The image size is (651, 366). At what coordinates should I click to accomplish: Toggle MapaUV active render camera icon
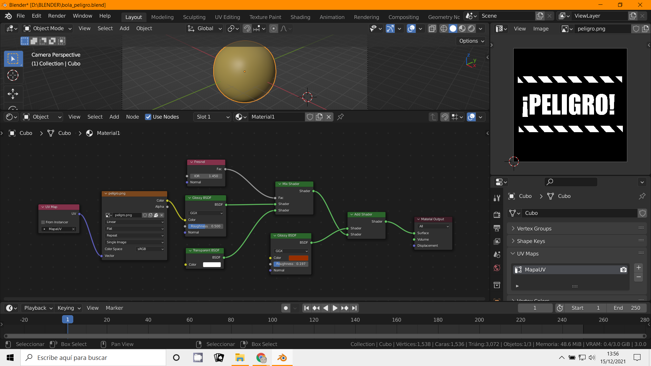click(x=623, y=270)
